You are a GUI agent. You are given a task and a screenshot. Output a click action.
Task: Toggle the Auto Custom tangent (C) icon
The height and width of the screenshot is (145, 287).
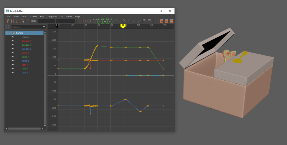tap(110, 21)
